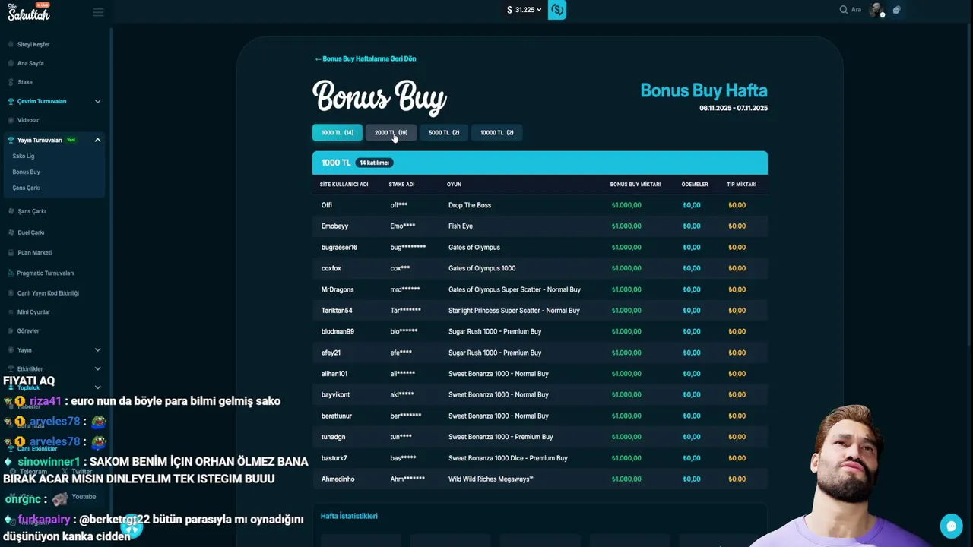This screenshot has height=547, width=973.
Task: Click the Mini Oyunlar icon
Action: tap(11, 312)
